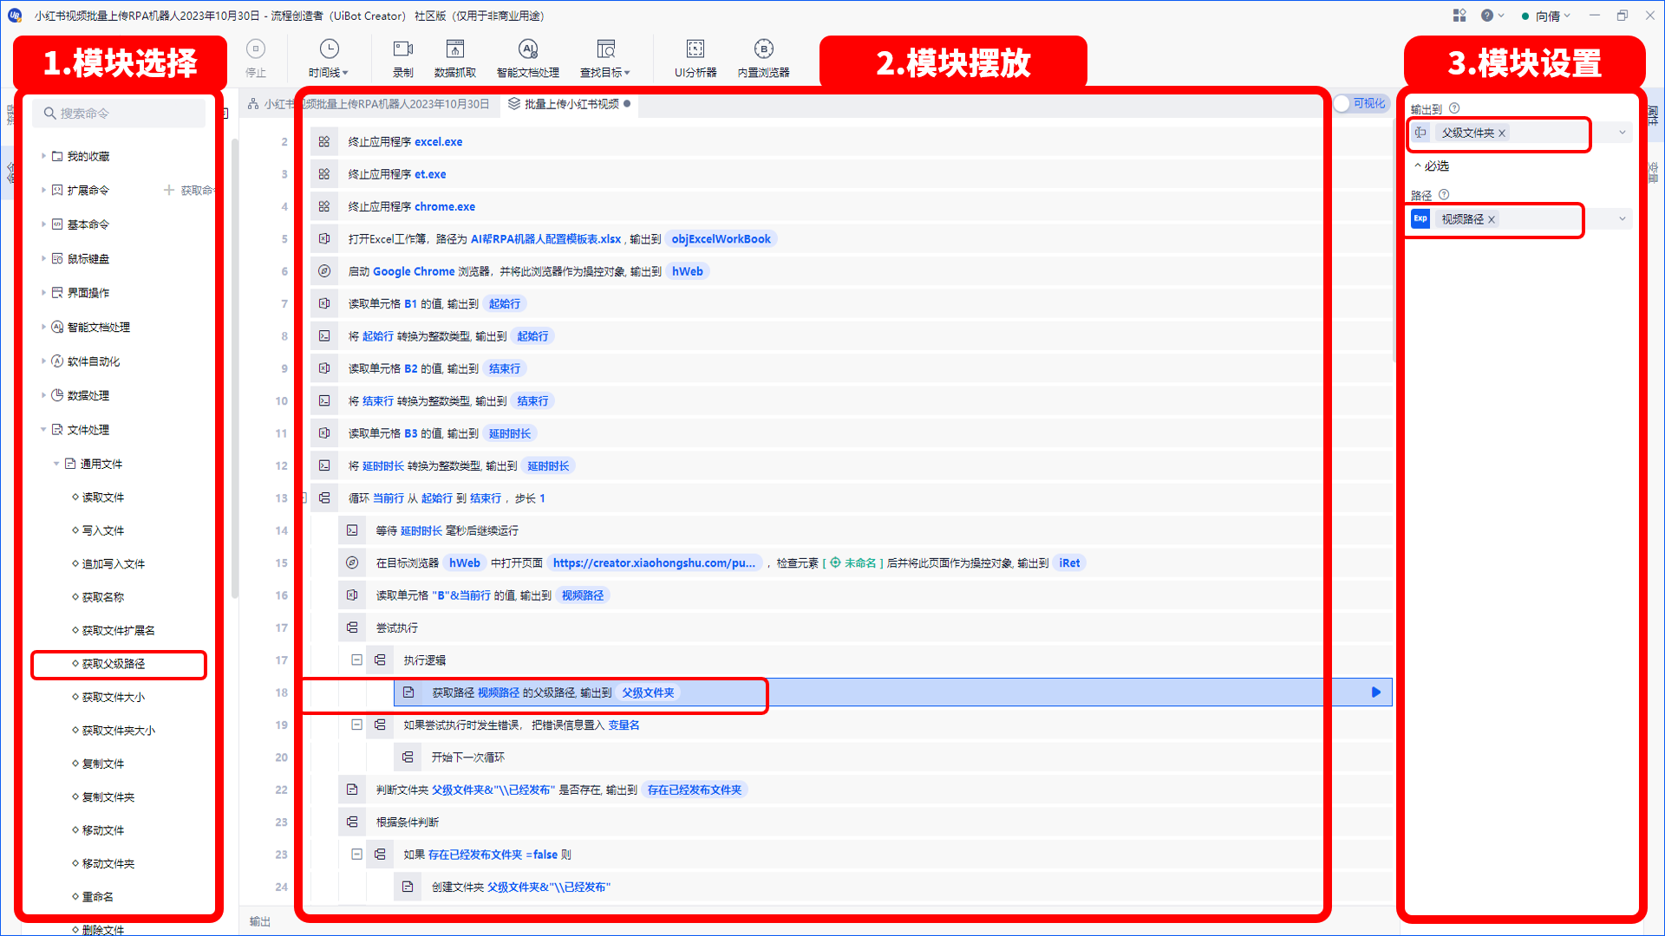Click the help question mark icon in title bar

1487,16
